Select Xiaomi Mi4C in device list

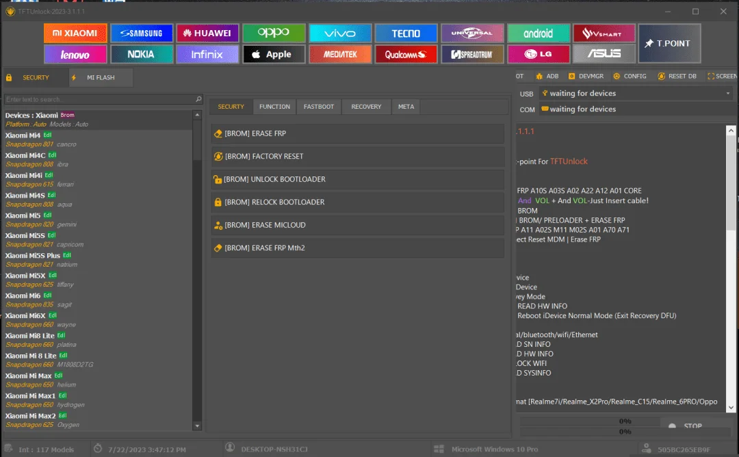(x=98, y=159)
